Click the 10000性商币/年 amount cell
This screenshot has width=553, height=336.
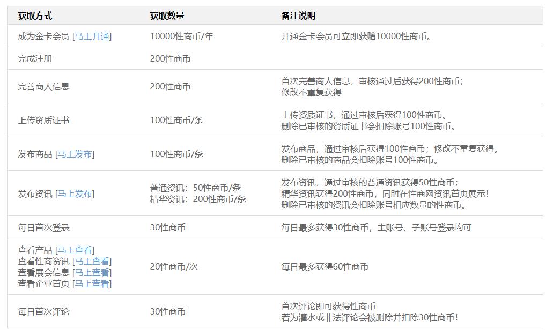181,36
